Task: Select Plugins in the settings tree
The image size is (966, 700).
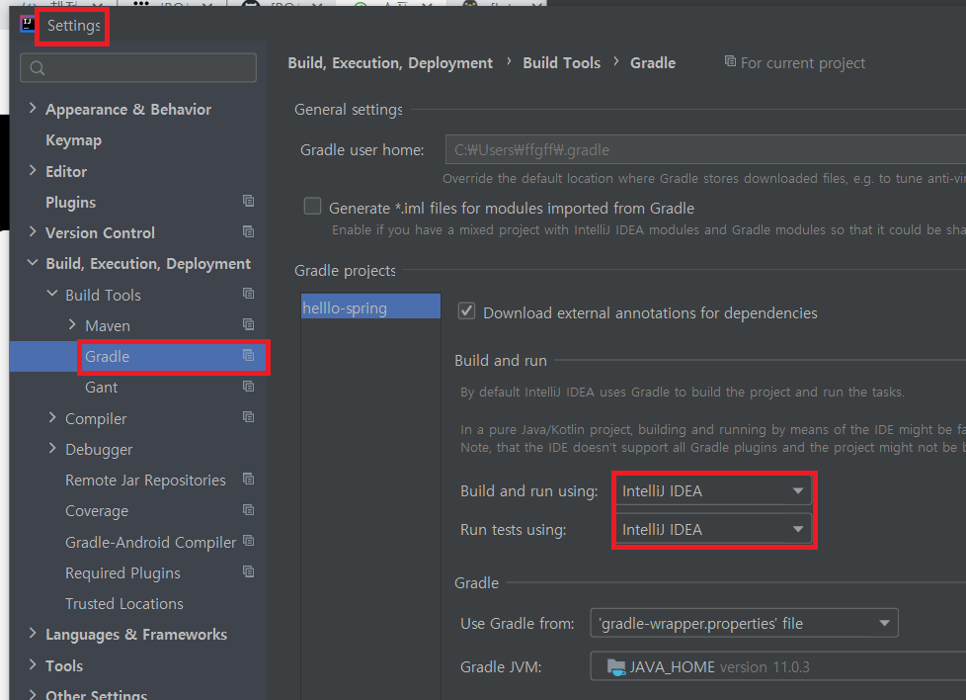Action: [x=71, y=203]
